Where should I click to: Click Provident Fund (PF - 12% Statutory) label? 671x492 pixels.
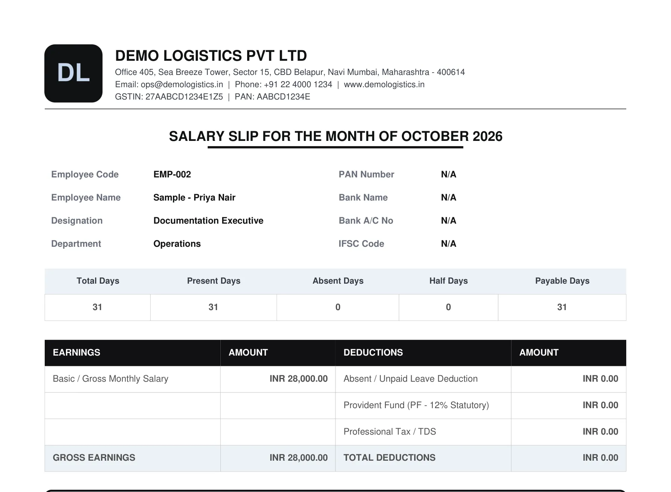coord(416,406)
